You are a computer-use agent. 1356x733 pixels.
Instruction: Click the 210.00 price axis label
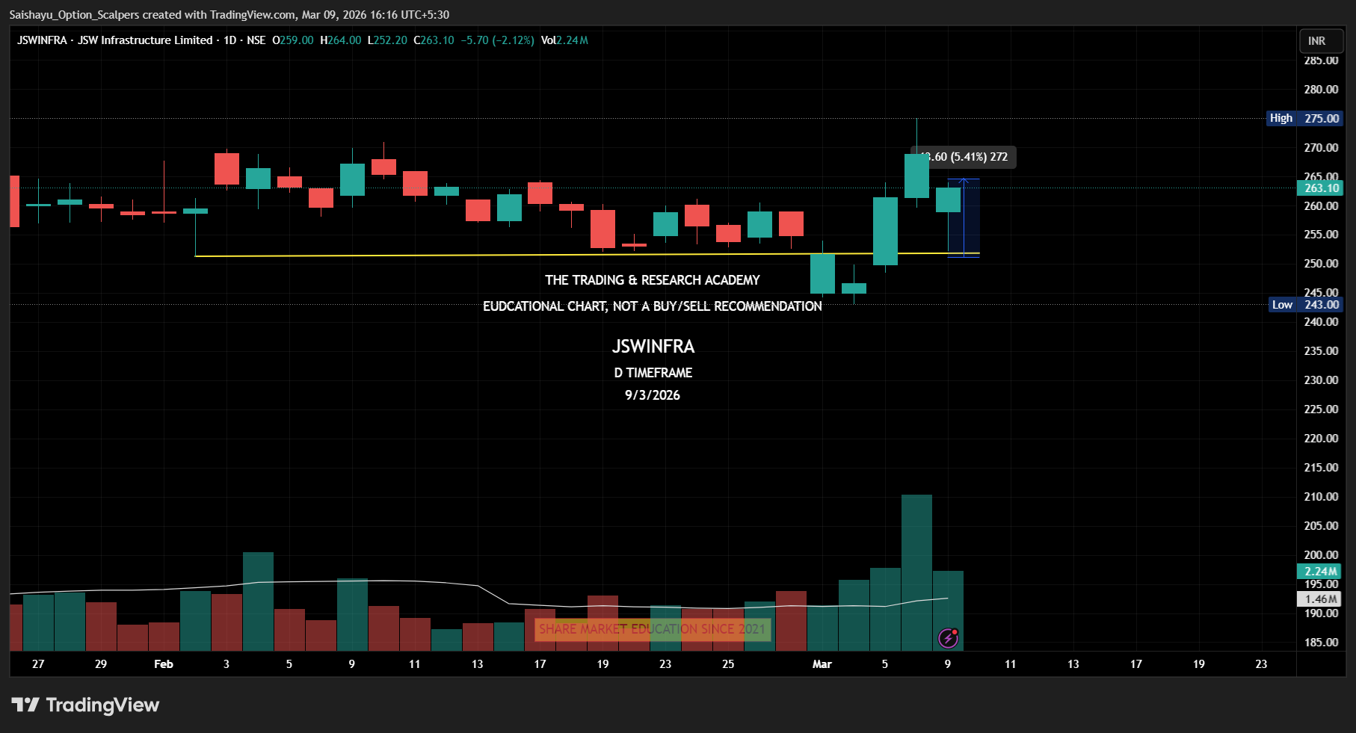click(1321, 497)
